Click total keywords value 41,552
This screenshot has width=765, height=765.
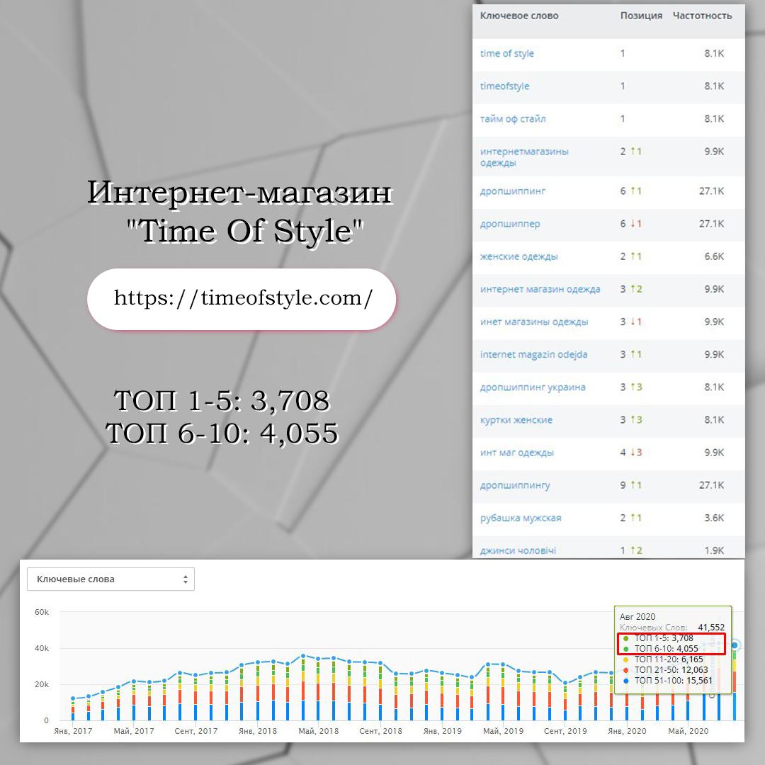[711, 628]
